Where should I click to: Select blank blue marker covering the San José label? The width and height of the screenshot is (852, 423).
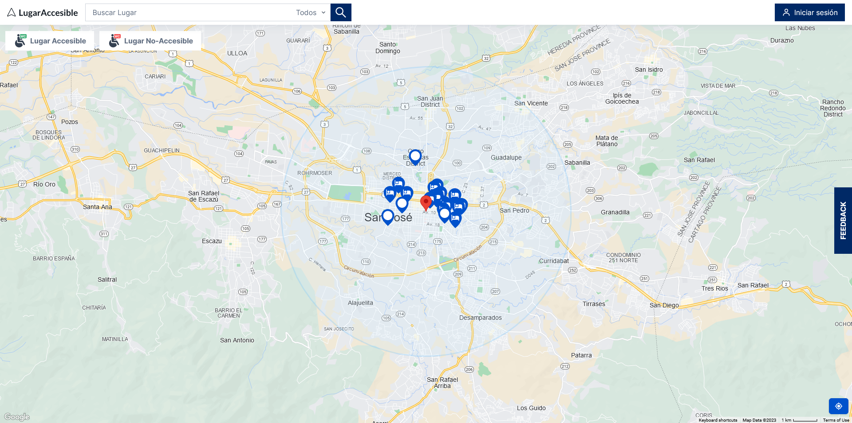(x=388, y=217)
